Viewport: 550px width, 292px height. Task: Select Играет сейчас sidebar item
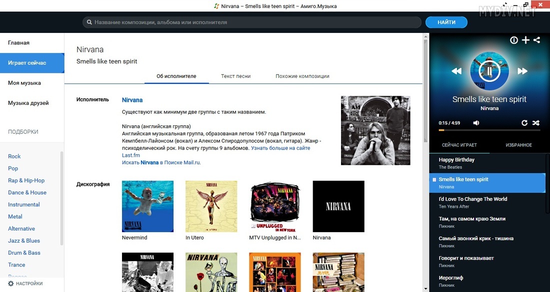coord(32,63)
